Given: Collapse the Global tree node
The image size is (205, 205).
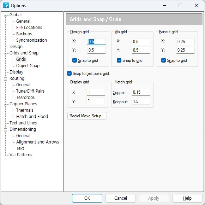Looking at the screenshot, I should [5, 15].
